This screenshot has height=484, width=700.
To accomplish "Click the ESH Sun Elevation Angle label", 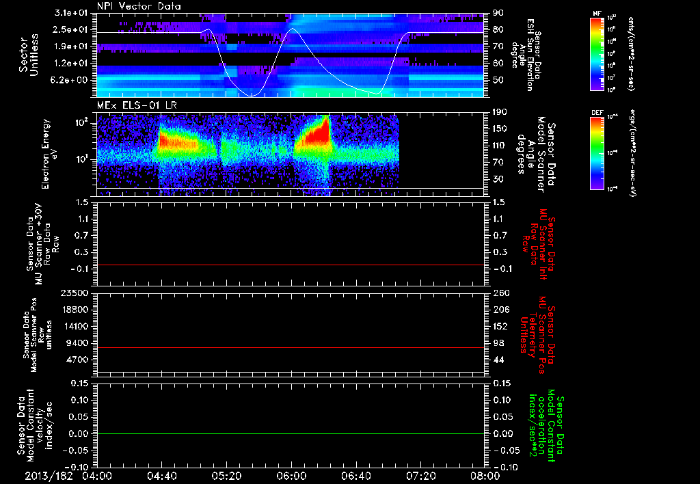I will point(530,53).
